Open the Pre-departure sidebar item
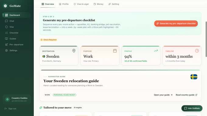 coord(17,45)
